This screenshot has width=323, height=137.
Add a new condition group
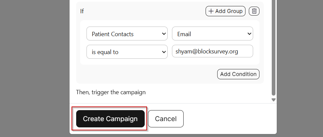(225, 11)
